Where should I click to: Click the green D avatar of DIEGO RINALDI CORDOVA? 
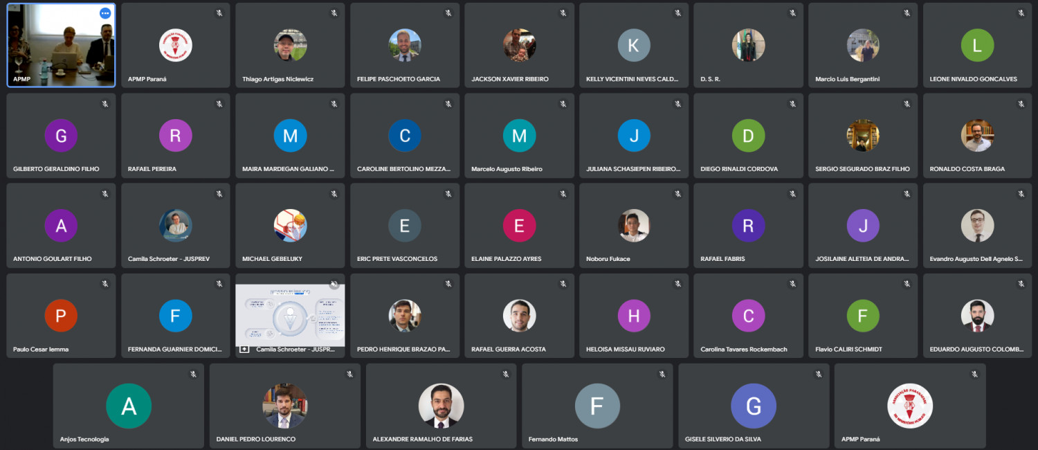tap(748, 136)
